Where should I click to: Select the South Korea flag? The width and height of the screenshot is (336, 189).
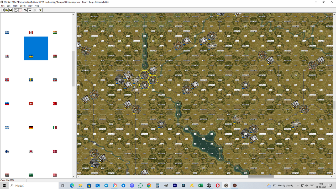point(7,56)
